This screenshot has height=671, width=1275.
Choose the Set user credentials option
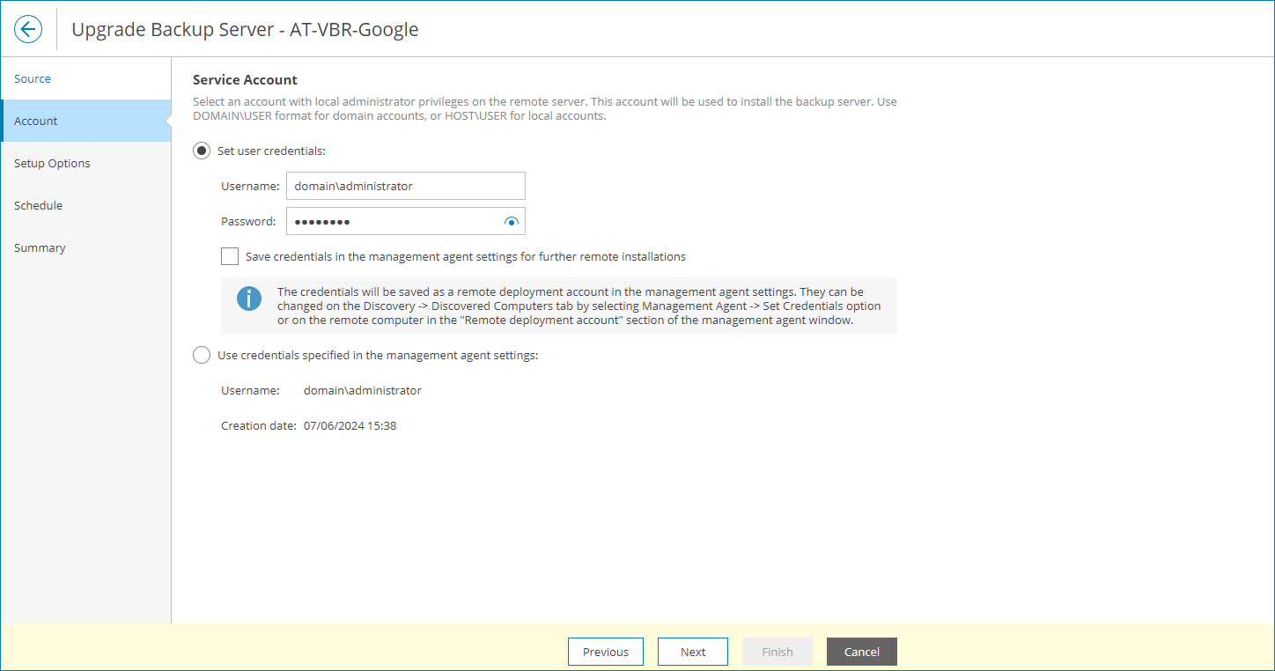point(201,151)
